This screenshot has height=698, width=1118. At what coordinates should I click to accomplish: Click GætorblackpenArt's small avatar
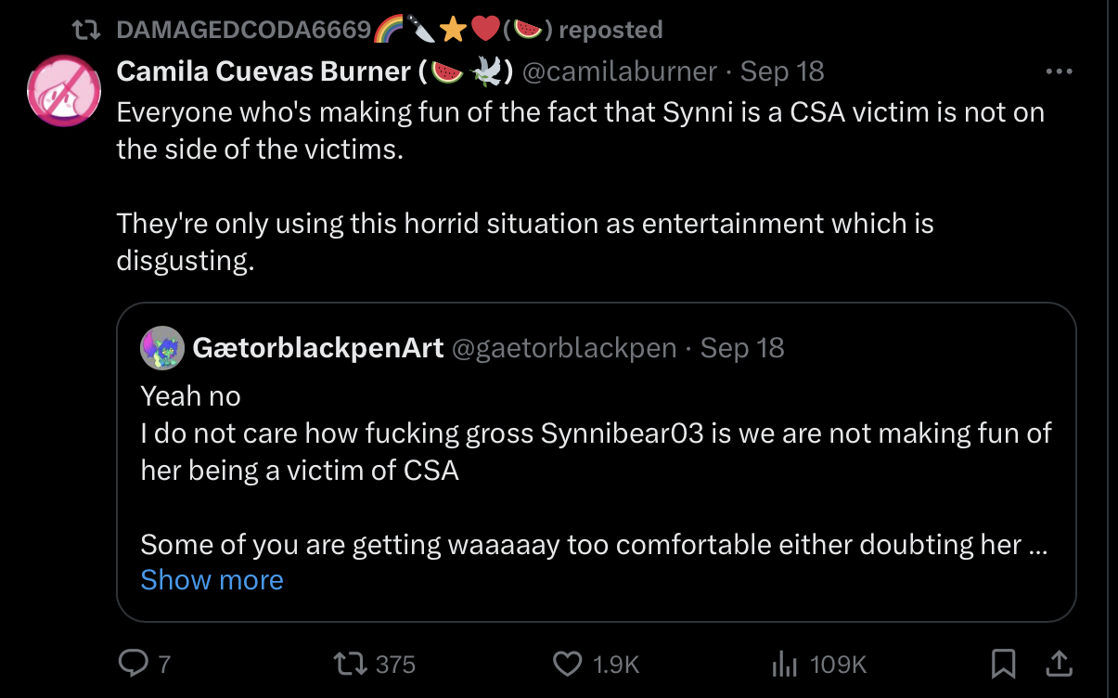[x=162, y=348]
